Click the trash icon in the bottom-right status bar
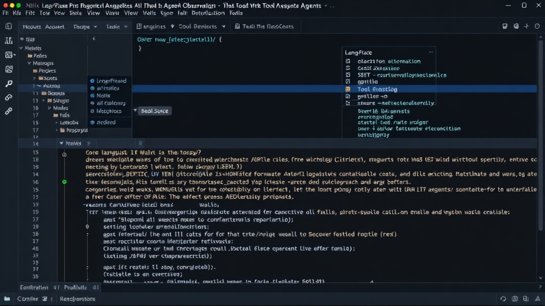This screenshot has height=306, width=545. pyautogui.click(x=515, y=299)
